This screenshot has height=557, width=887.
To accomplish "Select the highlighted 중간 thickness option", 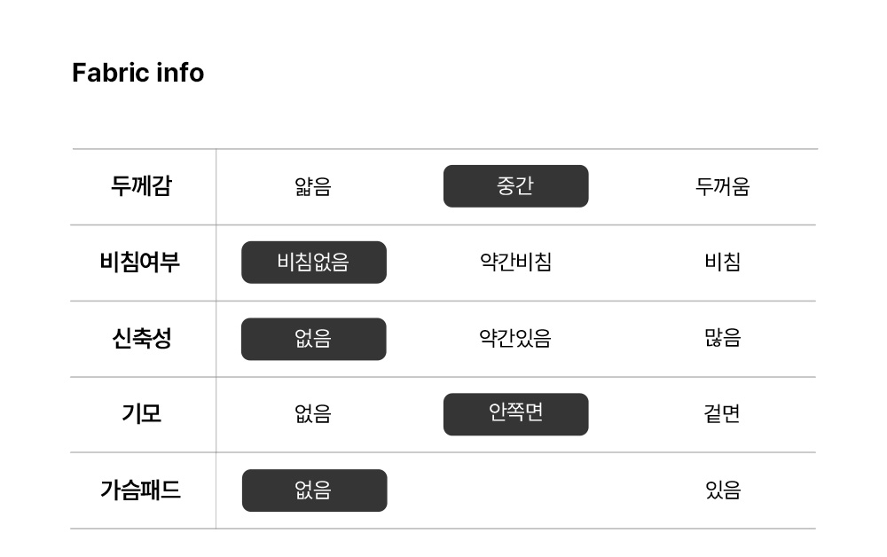I will click(515, 186).
